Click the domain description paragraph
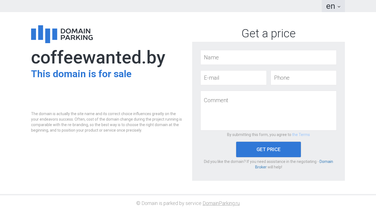The width and height of the screenshot is (376, 211). point(107,122)
